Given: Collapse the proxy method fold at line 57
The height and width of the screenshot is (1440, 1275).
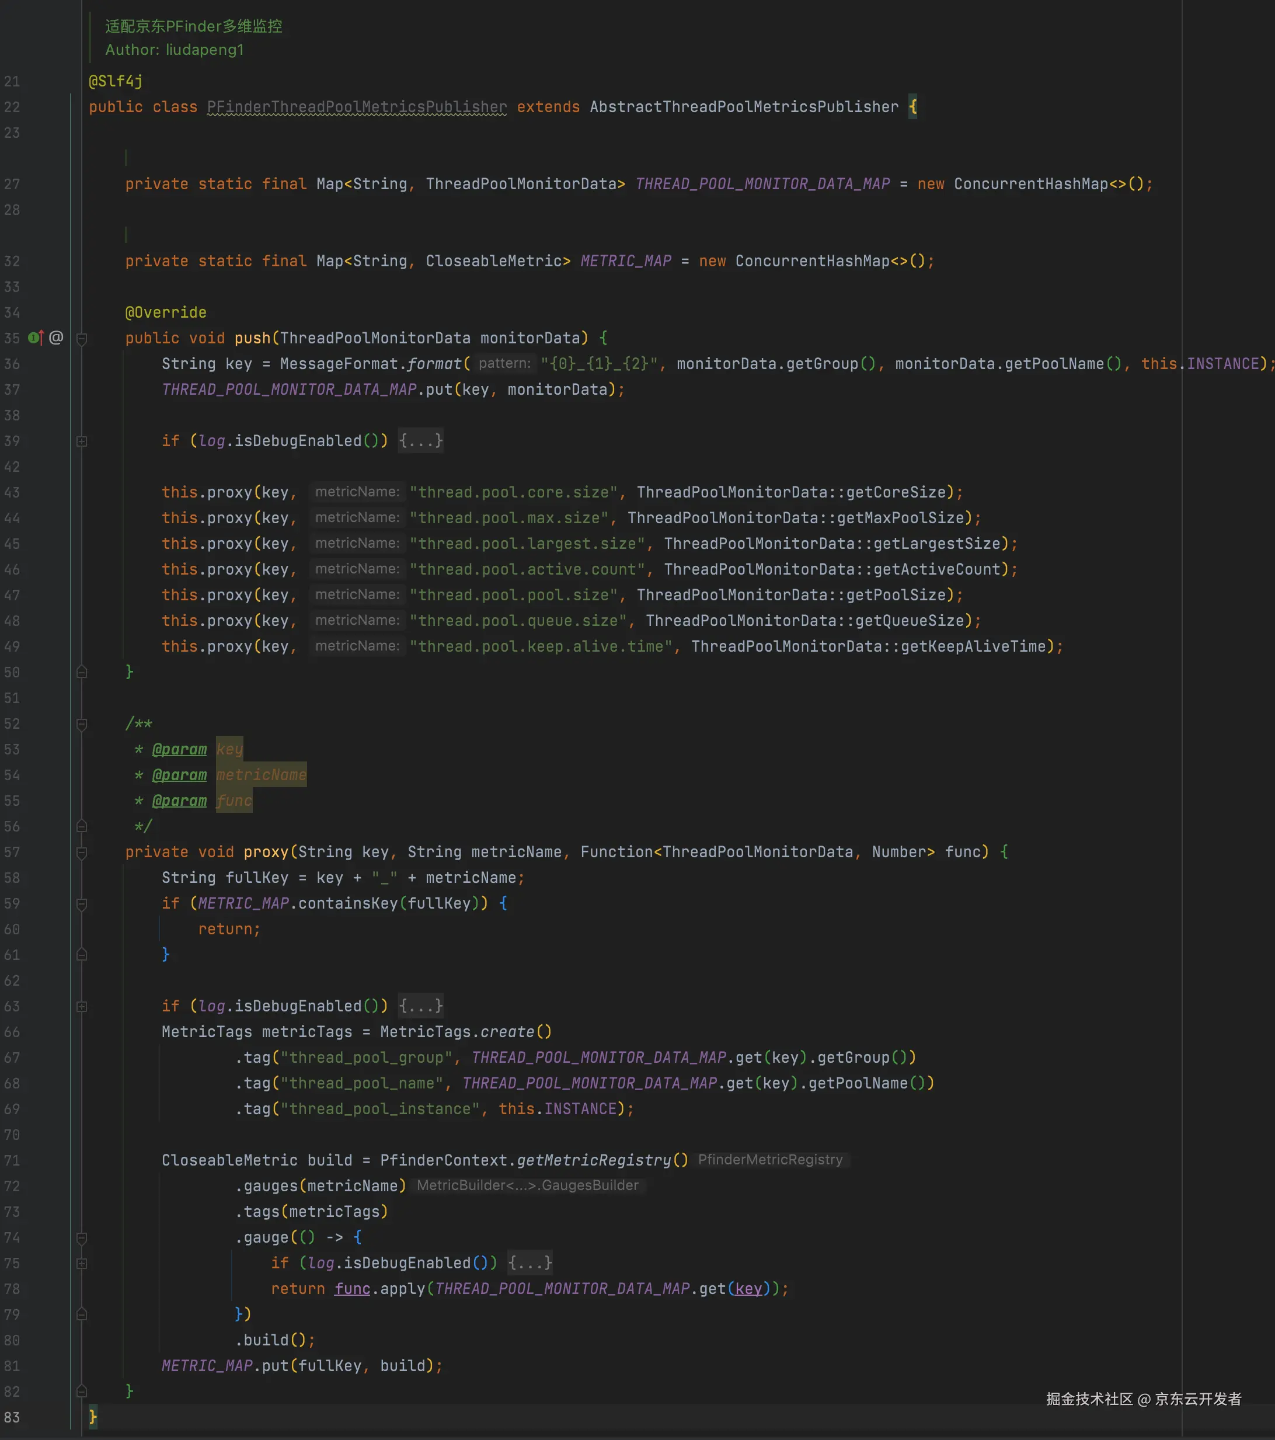Looking at the screenshot, I should point(82,853).
